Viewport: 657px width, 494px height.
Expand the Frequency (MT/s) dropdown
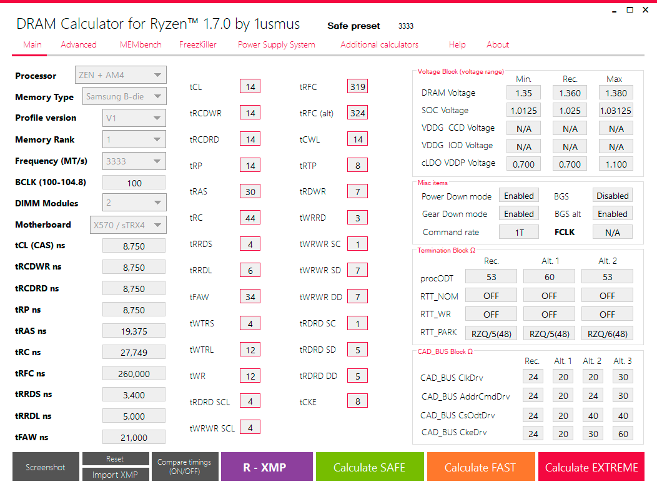(134, 161)
